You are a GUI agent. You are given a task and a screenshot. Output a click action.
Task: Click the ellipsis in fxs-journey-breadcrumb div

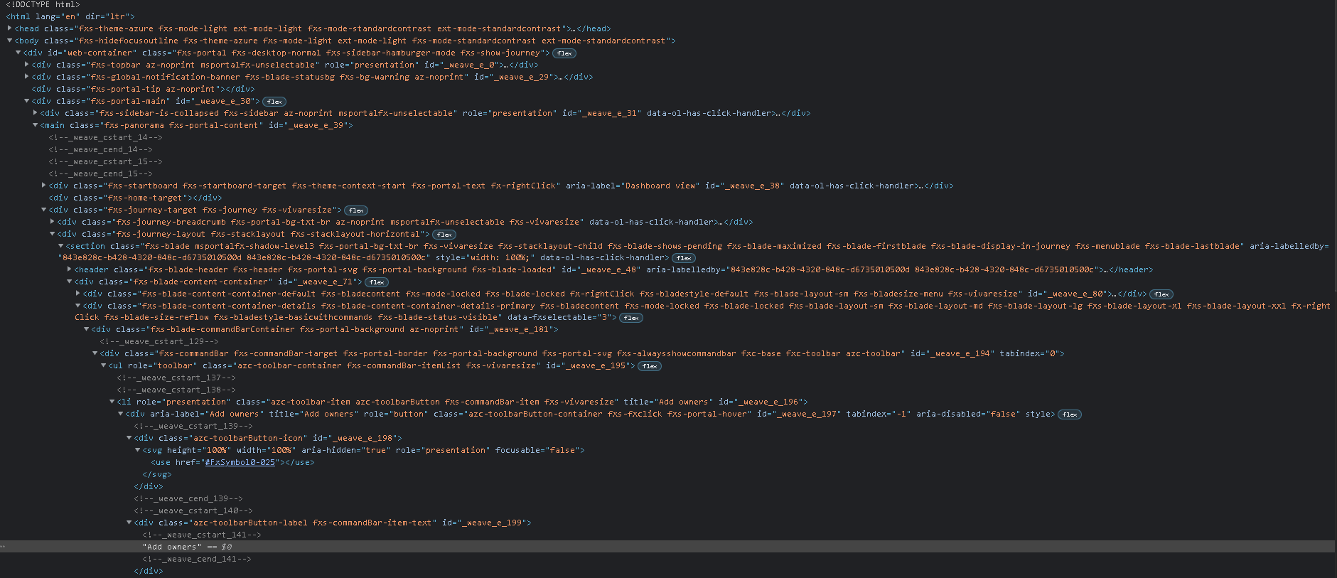tap(722, 222)
